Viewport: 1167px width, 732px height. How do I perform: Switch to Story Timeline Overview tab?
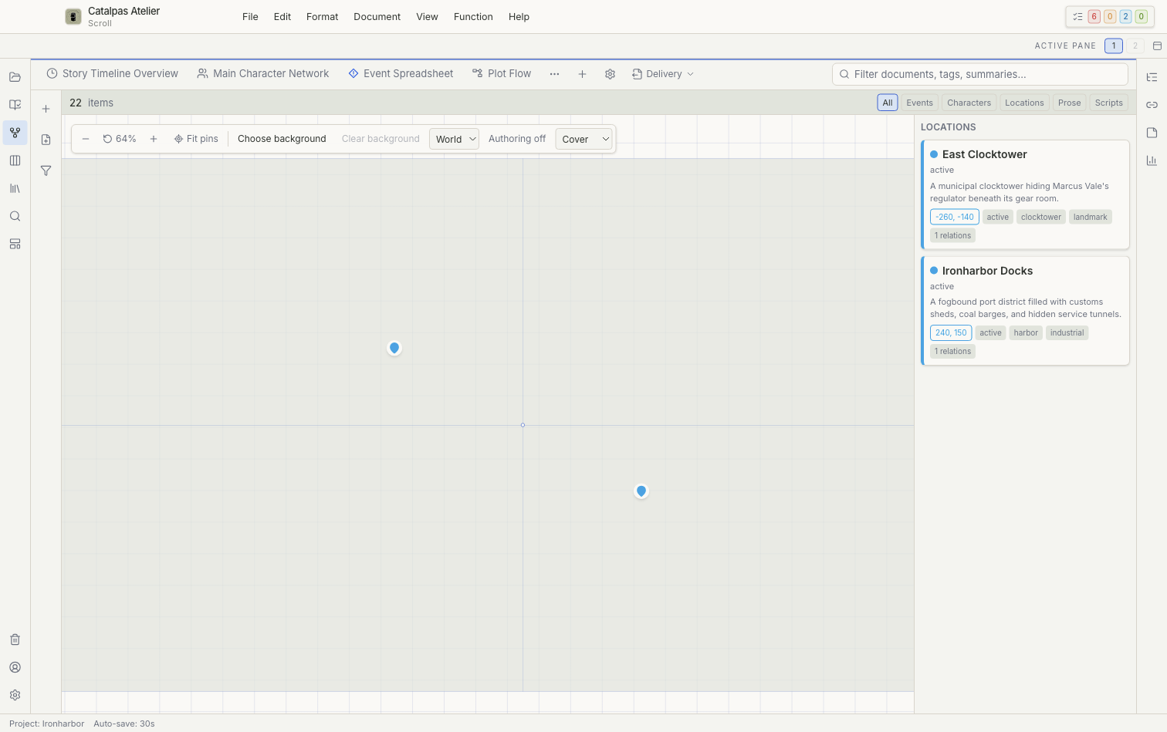(113, 74)
